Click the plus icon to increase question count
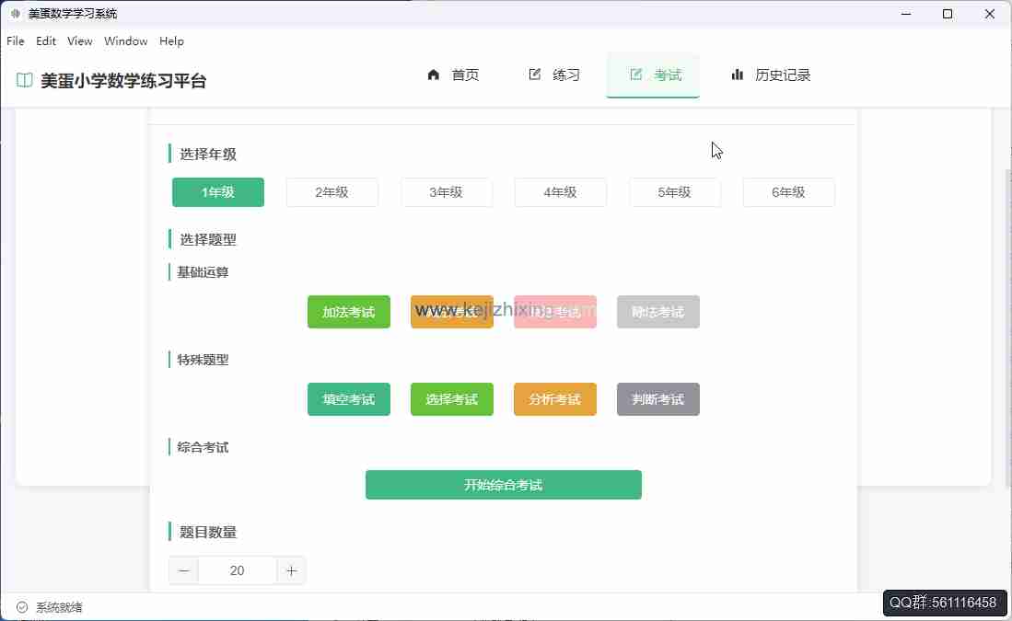The width and height of the screenshot is (1012, 621). click(x=291, y=570)
